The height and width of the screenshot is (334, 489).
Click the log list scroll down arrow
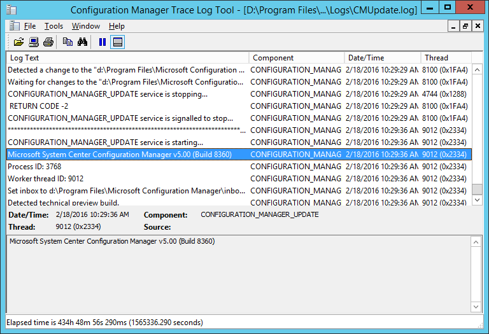point(477,200)
